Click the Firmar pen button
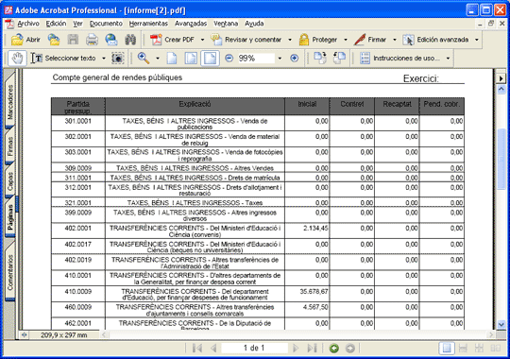 click(370, 40)
